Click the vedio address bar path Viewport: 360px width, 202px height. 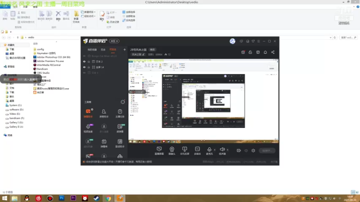tap(31, 37)
